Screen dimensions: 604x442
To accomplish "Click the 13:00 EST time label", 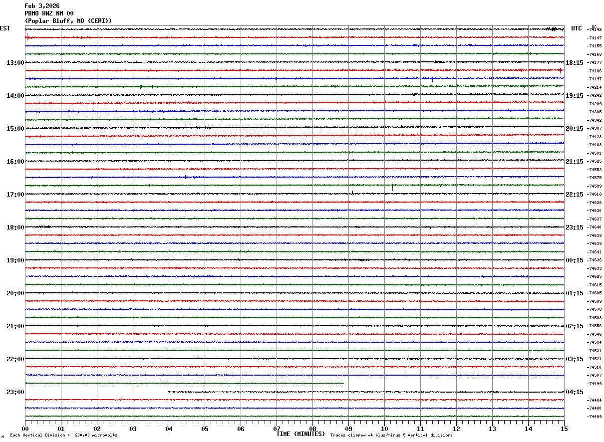I will point(15,63).
